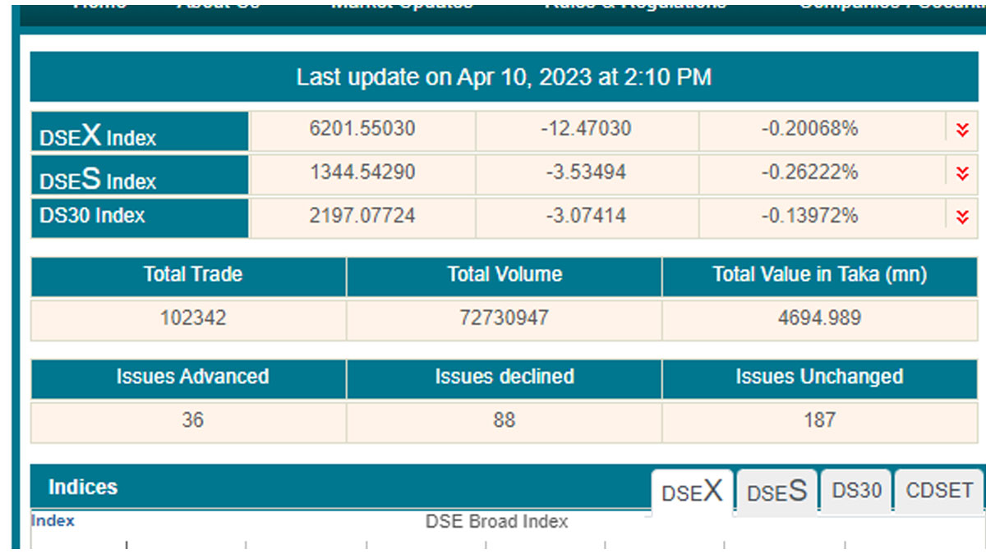Click the DSEX value 6201.55030
The height and width of the screenshot is (554, 986).
(x=362, y=129)
